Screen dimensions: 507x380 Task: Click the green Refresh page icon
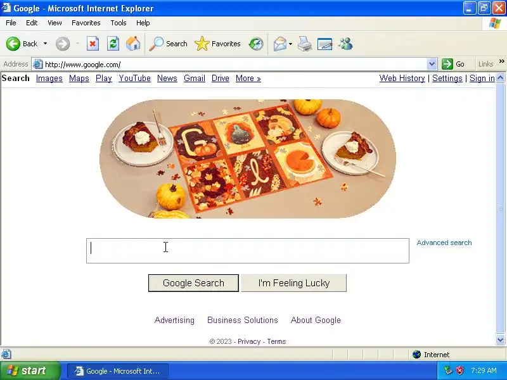113,44
